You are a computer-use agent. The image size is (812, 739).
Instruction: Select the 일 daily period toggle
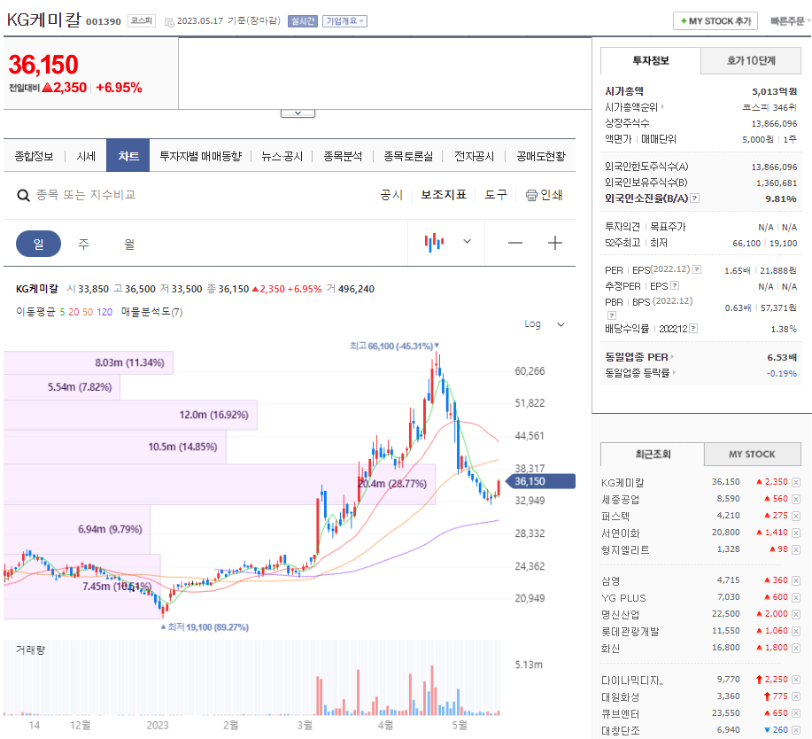[x=38, y=244]
